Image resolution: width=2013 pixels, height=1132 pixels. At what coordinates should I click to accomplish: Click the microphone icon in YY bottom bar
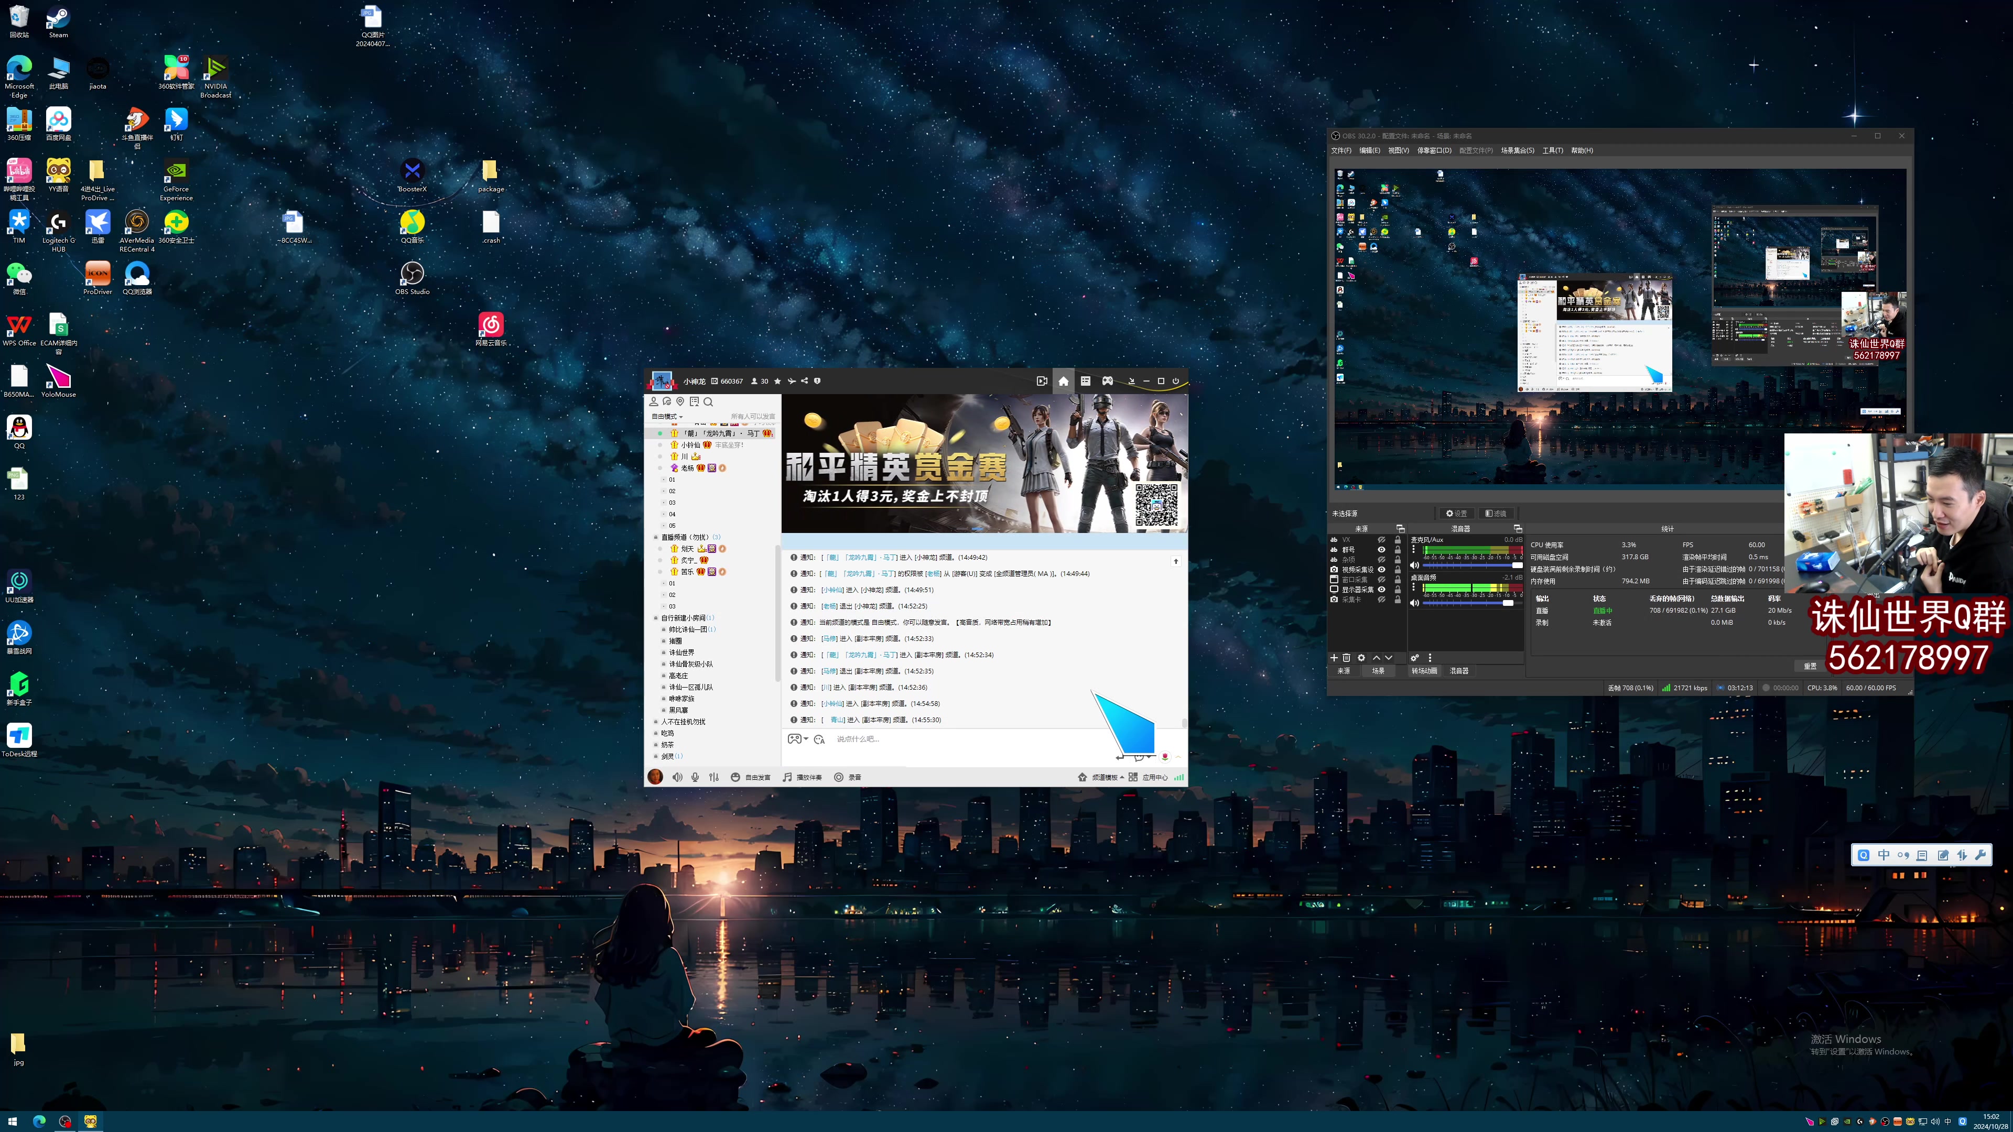pyautogui.click(x=695, y=777)
